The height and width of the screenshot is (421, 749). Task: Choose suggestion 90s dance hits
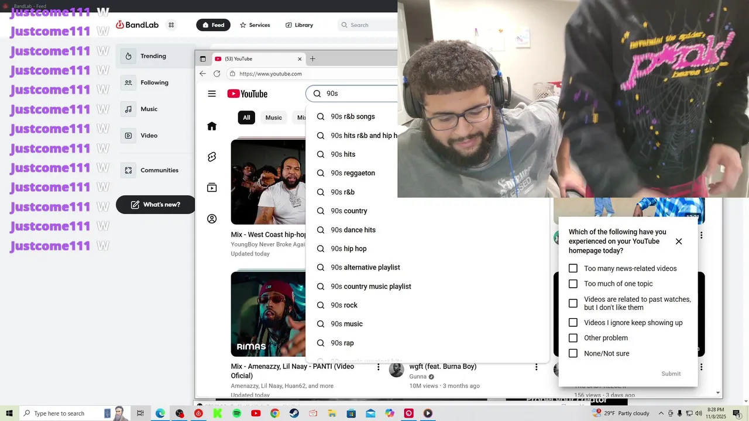(x=427, y=230)
